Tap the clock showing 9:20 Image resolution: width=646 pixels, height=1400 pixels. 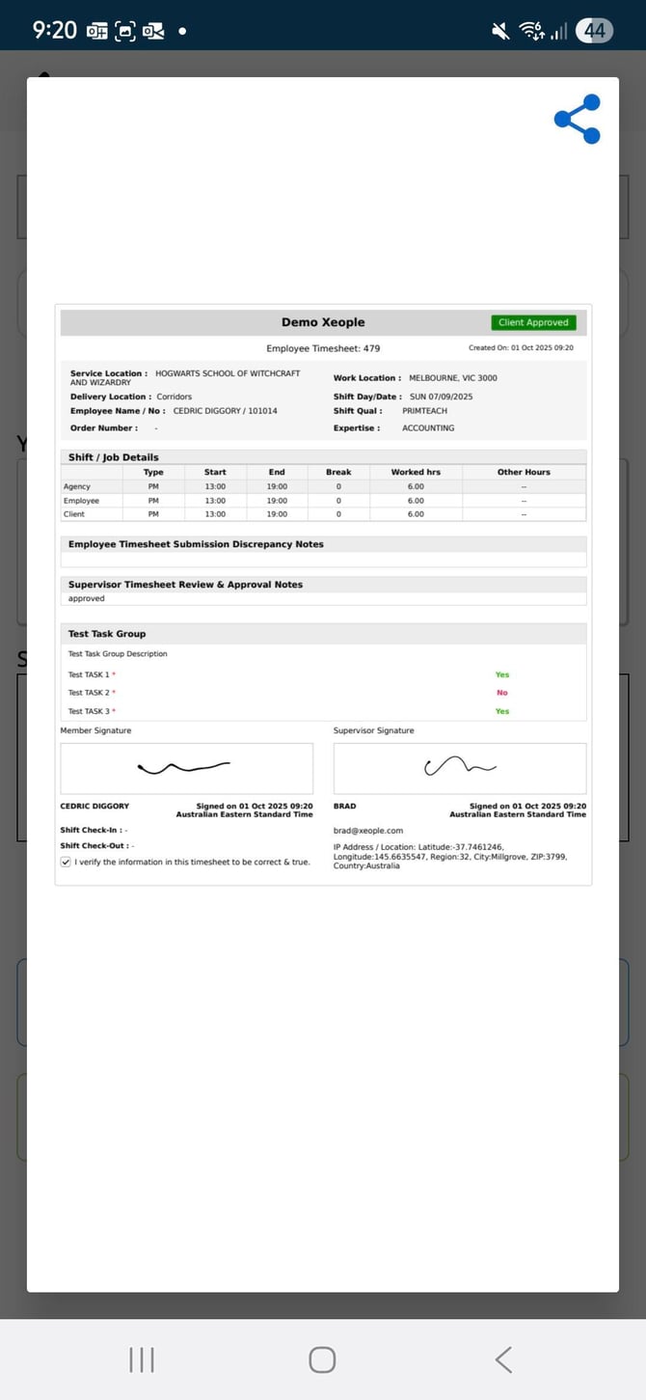click(x=54, y=31)
